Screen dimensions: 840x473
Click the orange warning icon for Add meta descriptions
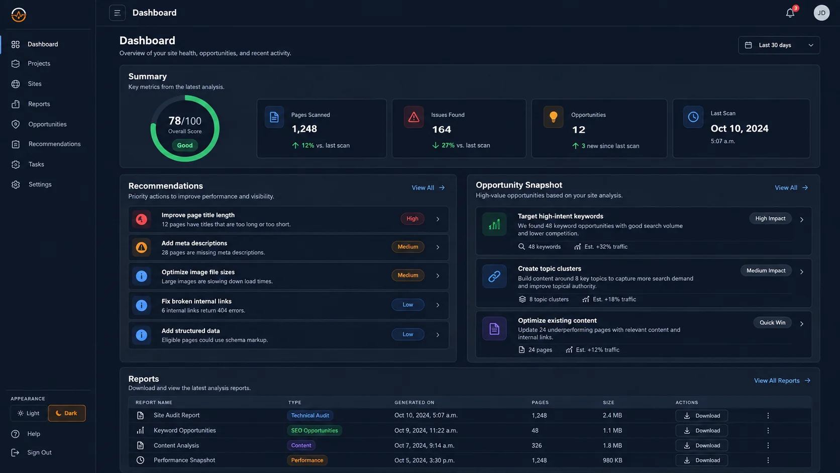142,247
